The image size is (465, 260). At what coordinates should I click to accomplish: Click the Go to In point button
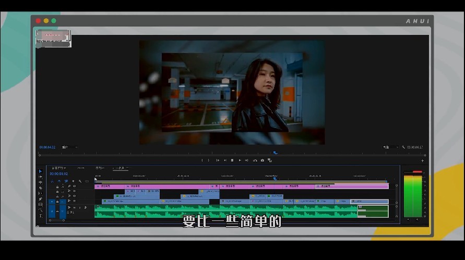[x=218, y=160]
